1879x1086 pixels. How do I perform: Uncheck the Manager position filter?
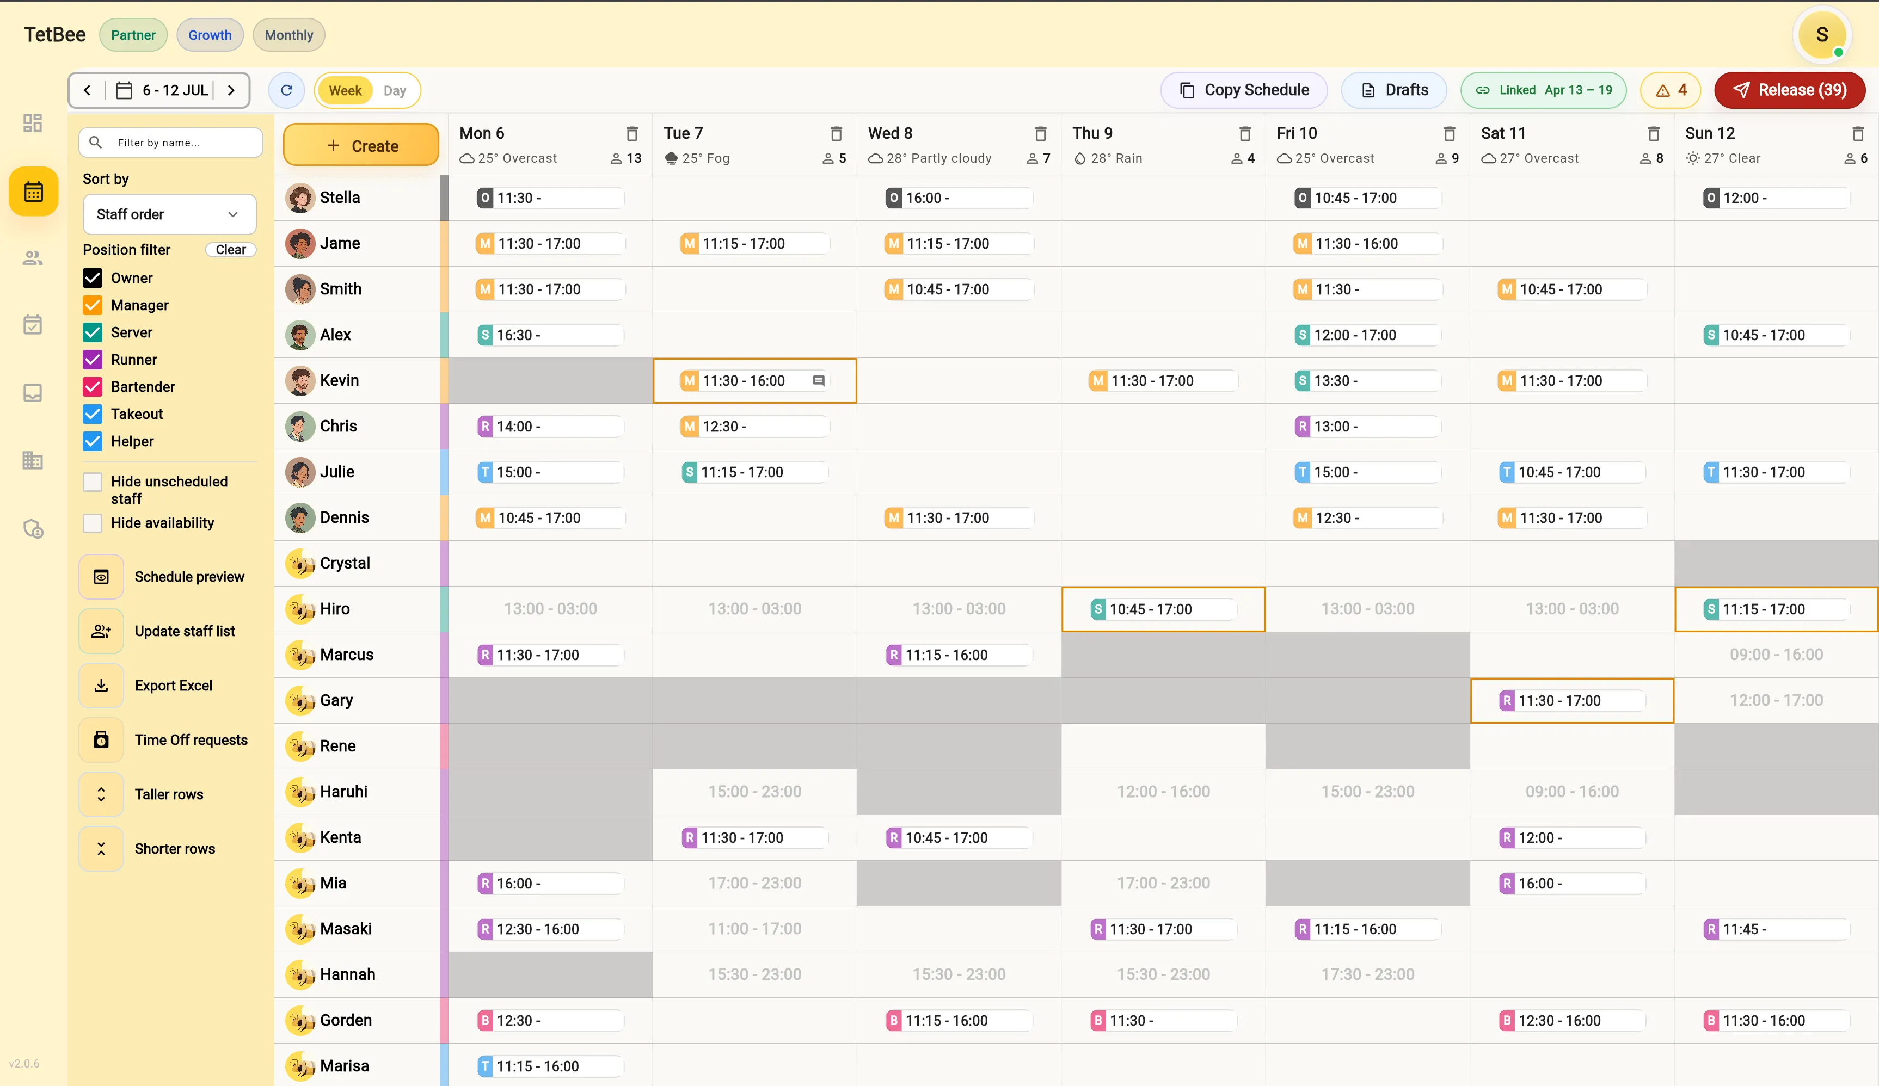click(93, 305)
